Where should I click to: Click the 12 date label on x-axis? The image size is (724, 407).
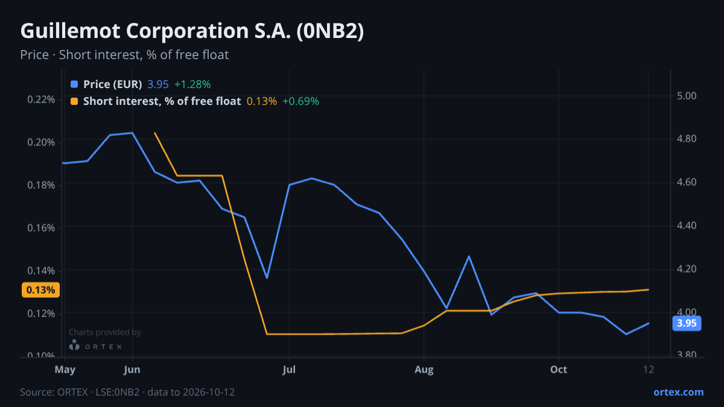(649, 370)
